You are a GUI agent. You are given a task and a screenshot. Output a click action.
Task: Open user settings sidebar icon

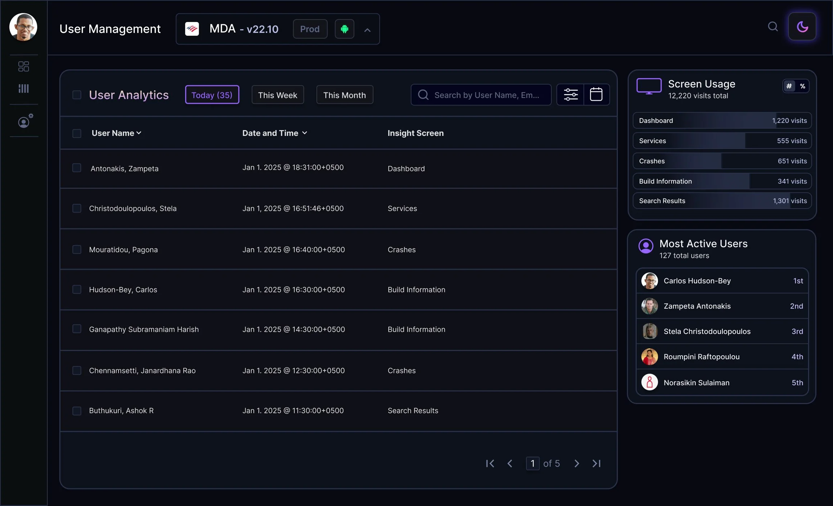[x=25, y=121]
